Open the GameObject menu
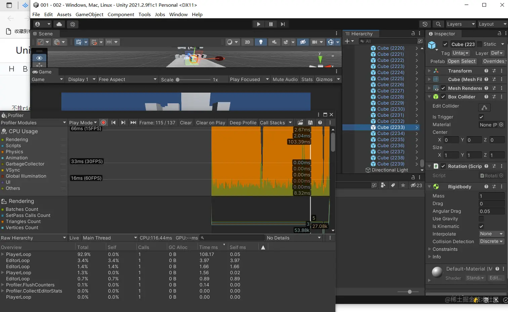 89,14
